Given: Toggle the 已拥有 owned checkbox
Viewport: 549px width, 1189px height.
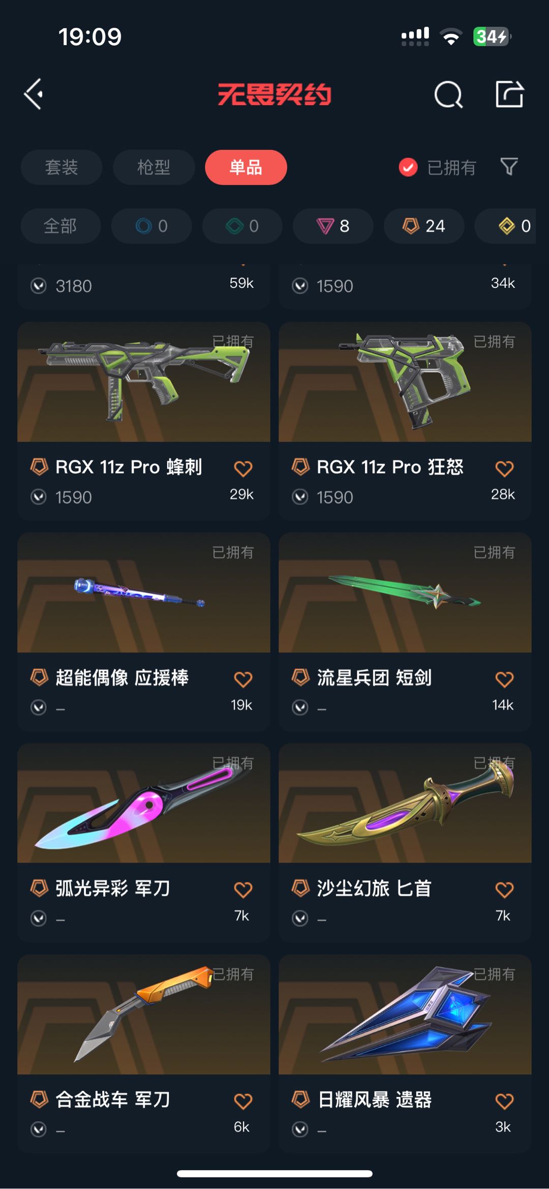Looking at the screenshot, I should (x=408, y=167).
